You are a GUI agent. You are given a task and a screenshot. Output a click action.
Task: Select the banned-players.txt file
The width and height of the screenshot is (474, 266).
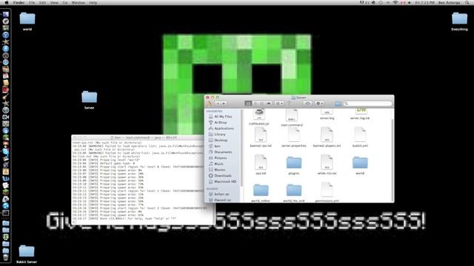(x=327, y=137)
